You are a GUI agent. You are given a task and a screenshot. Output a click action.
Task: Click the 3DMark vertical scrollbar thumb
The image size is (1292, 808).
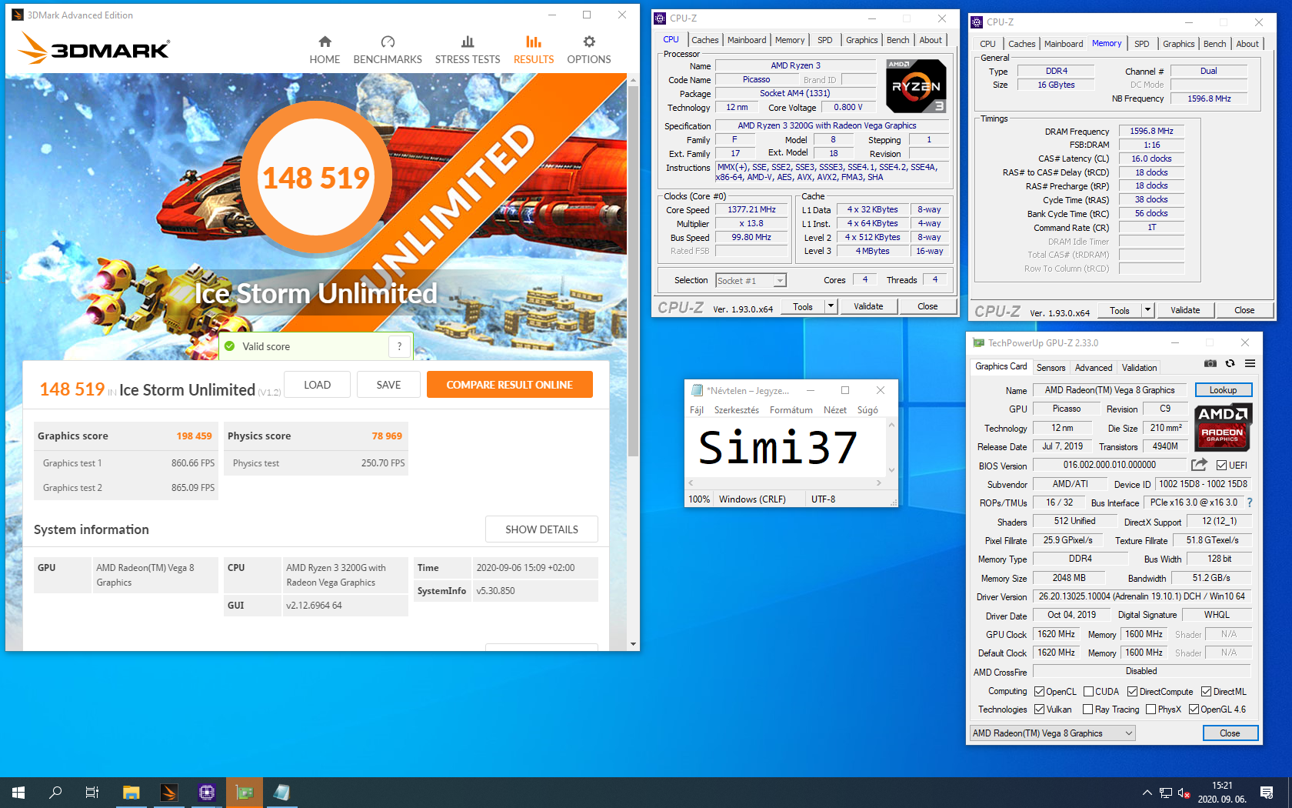point(633,269)
